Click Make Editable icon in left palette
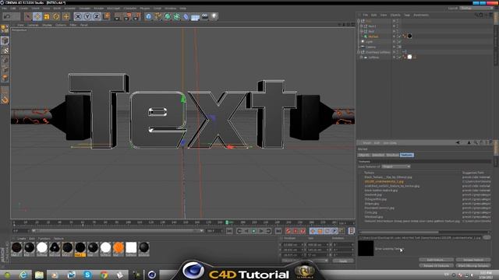Viewport: 499px width, 280px height. coord(5,30)
